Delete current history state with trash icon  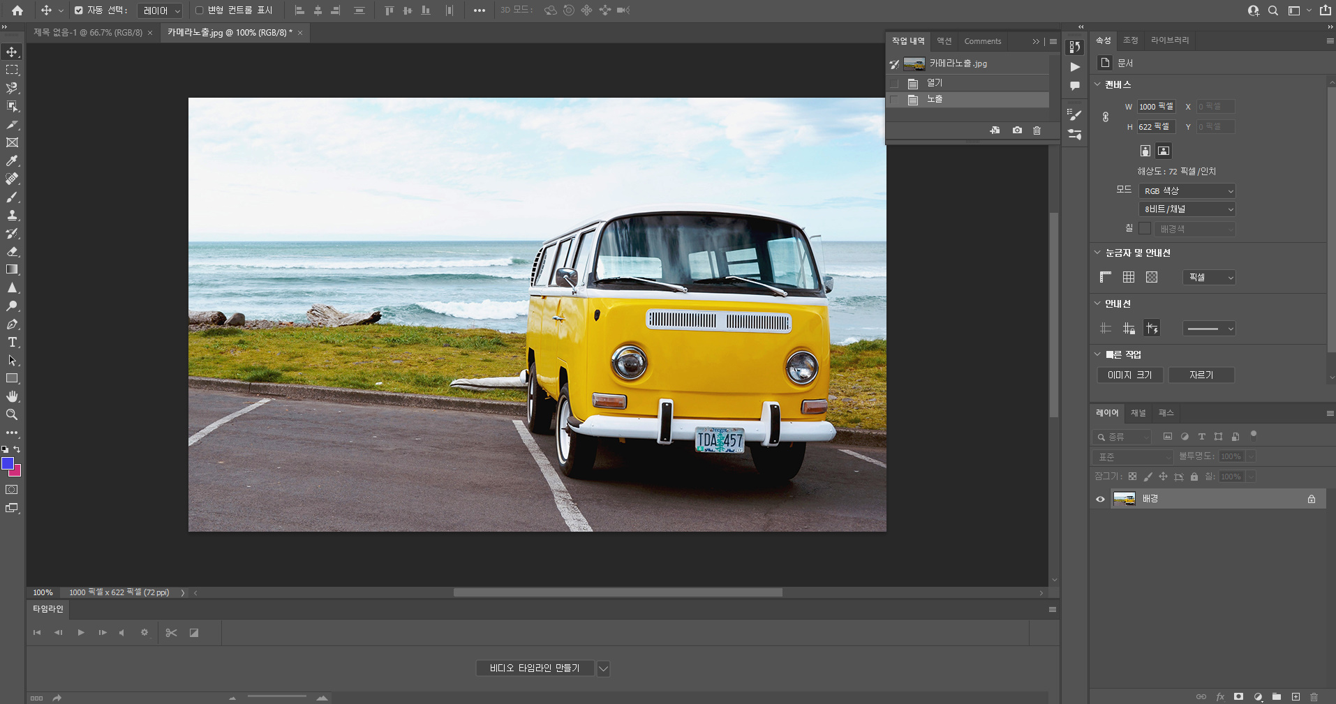(1037, 130)
